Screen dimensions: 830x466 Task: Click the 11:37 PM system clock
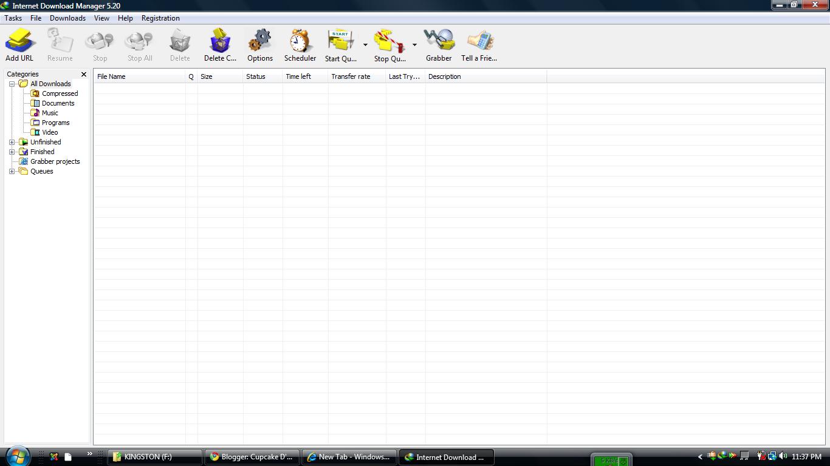(806, 457)
